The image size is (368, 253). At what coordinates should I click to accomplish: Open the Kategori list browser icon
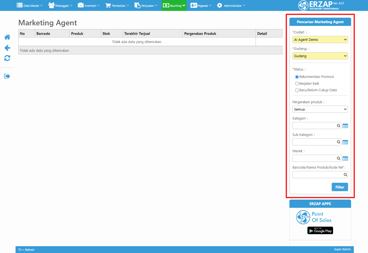tap(345, 126)
